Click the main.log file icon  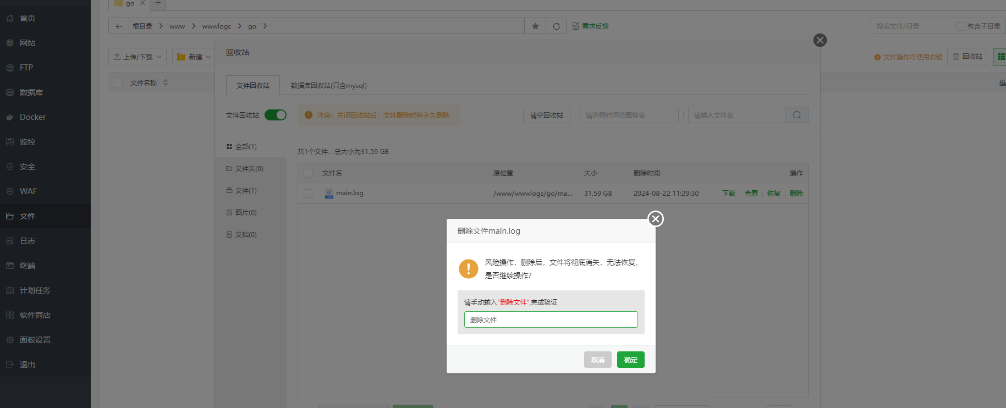[329, 194]
